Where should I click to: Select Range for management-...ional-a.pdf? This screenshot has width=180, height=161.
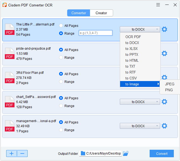pos(61,130)
